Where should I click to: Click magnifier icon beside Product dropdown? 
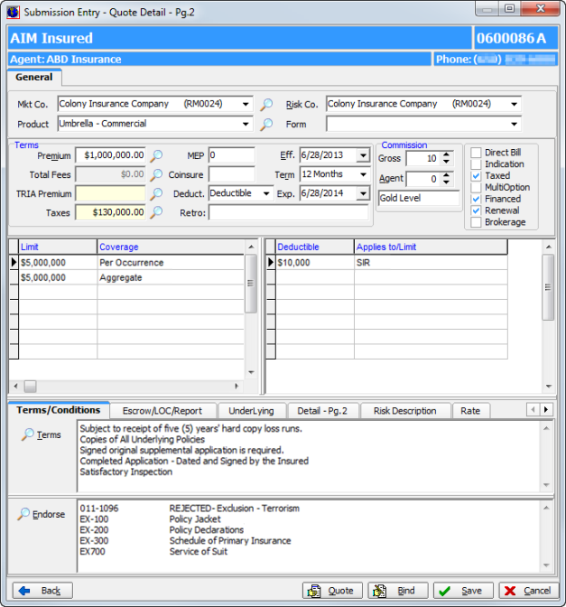(266, 125)
